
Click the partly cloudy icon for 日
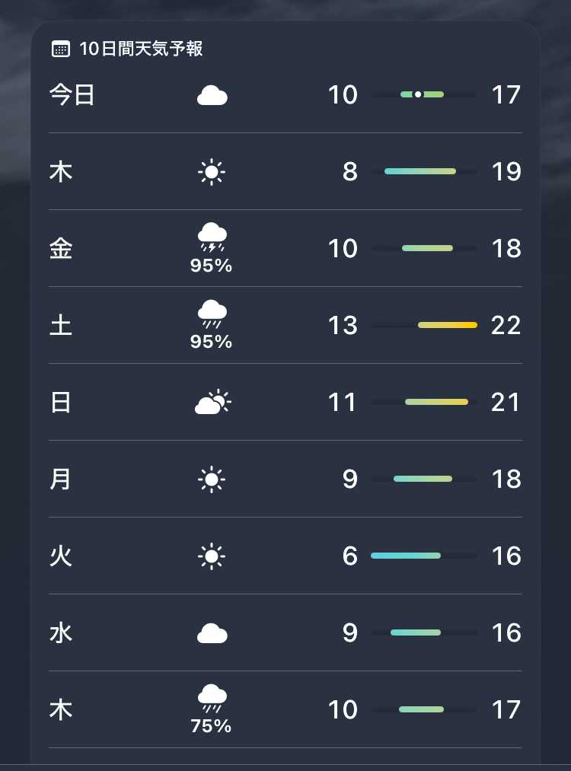click(x=212, y=402)
